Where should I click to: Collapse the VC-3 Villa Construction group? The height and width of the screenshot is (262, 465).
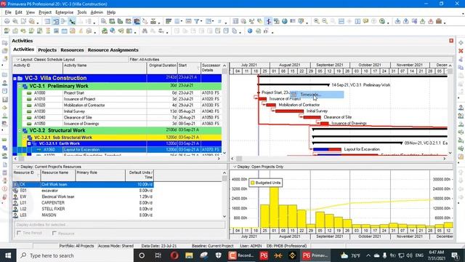15,79
